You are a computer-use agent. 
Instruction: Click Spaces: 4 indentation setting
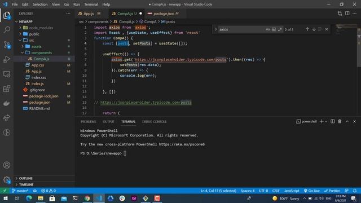click(x=248, y=191)
